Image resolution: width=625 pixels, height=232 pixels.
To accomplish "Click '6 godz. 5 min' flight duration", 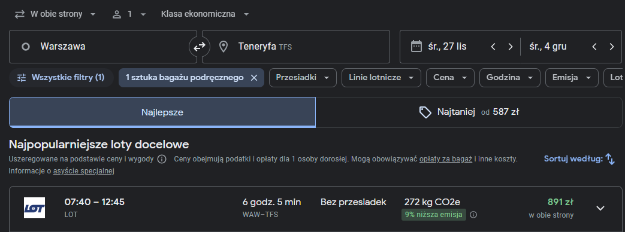I will (x=272, y=202).
